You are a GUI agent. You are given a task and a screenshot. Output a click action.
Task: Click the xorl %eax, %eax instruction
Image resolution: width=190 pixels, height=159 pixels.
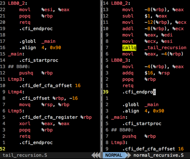44,123
